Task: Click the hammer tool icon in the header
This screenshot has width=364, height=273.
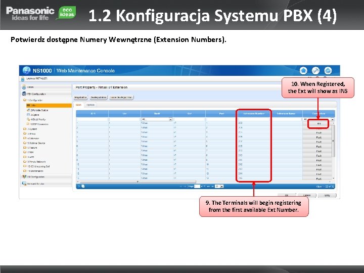Action: (x=315, y=71)
